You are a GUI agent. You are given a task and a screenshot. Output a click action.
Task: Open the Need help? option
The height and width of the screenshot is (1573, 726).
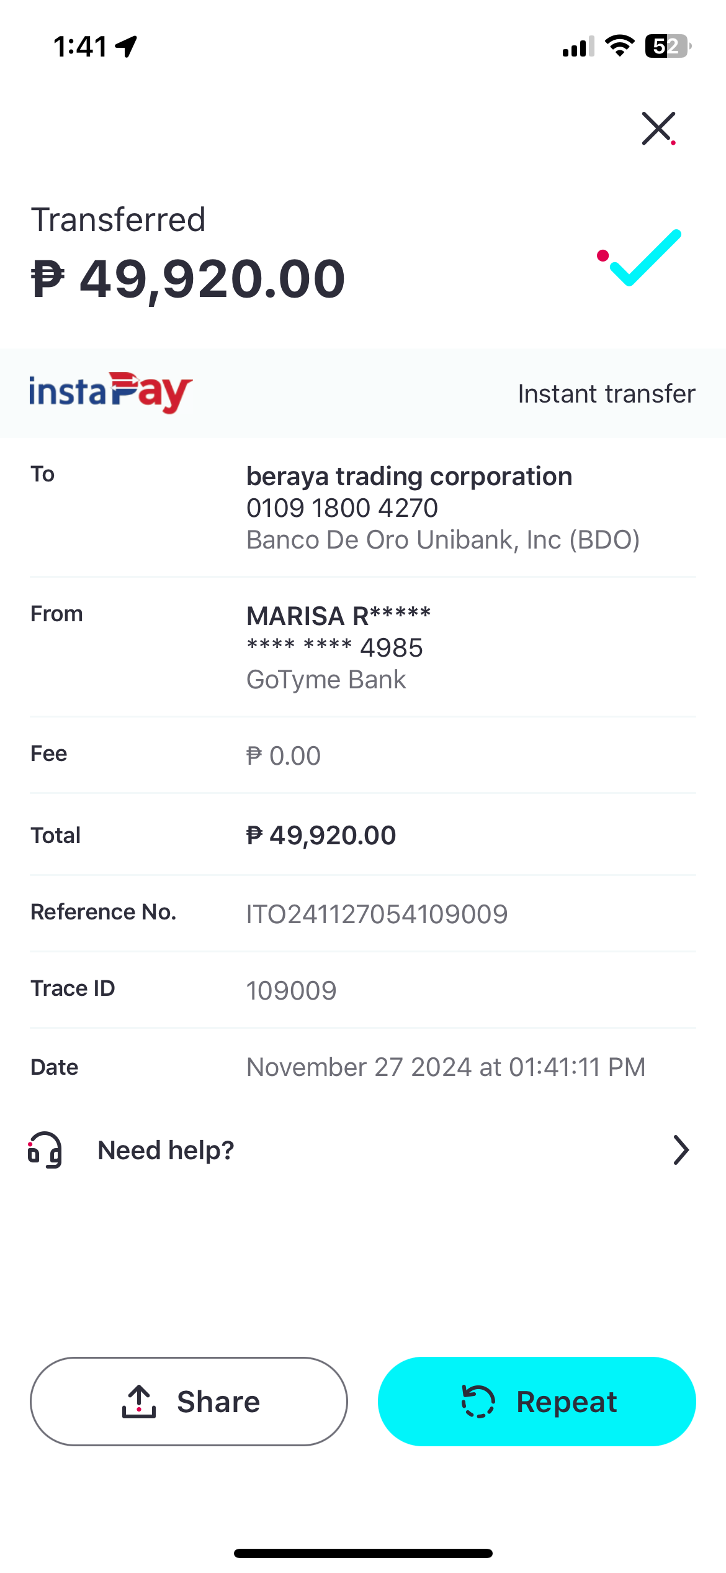click(166, 1150)
